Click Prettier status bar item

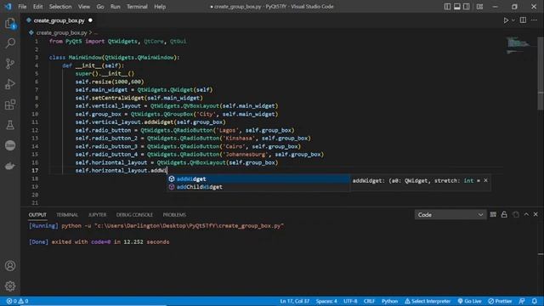pyautogui.click(x=500, y=301)
